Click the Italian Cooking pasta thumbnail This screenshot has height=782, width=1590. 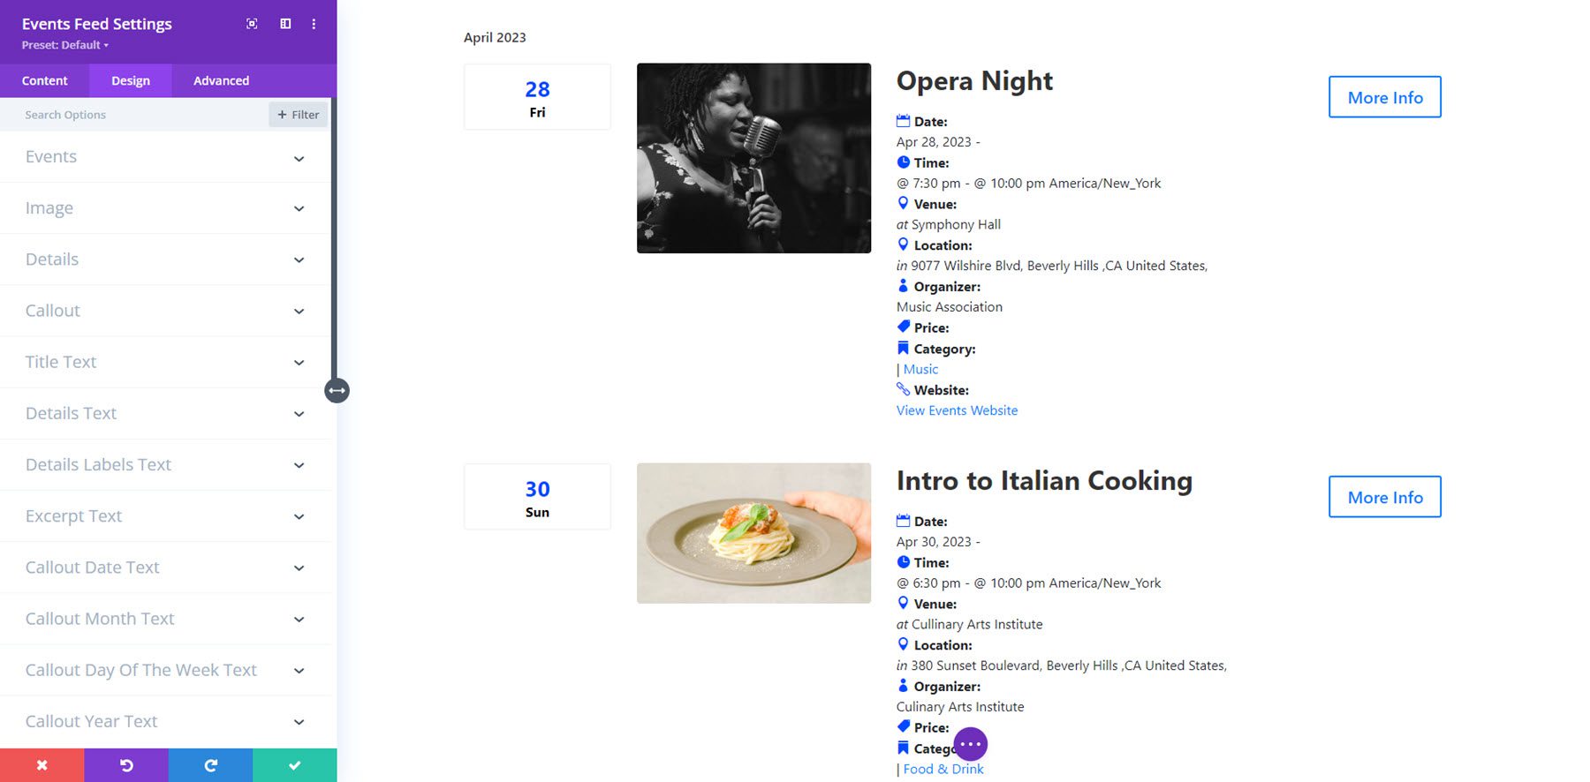(x=753, y=533)
